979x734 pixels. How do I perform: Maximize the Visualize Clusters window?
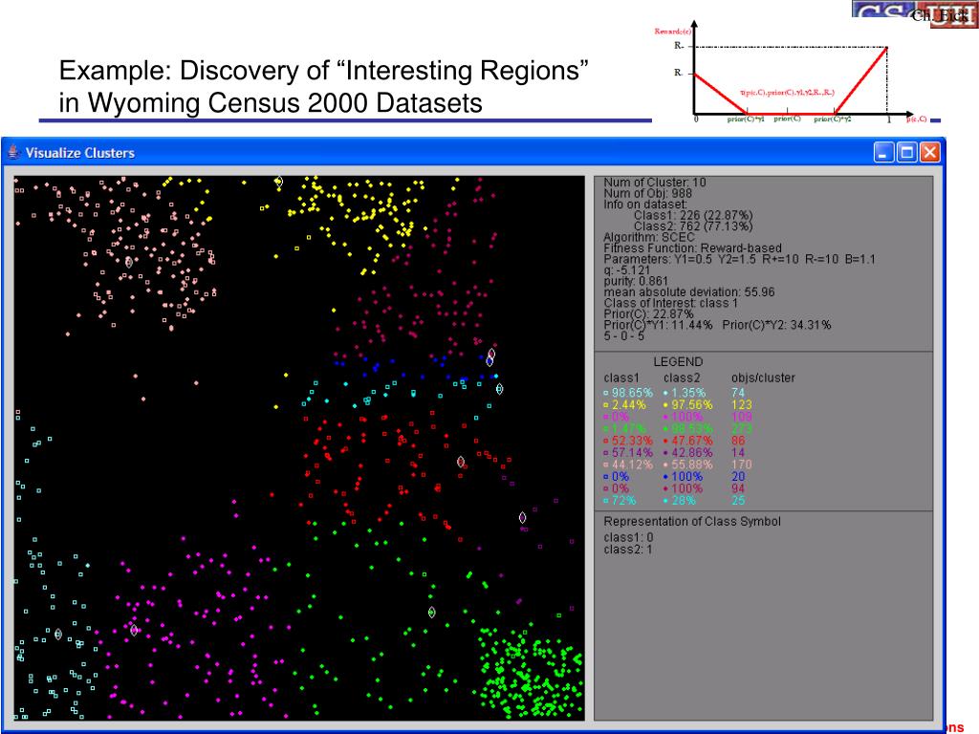[906, 152]
